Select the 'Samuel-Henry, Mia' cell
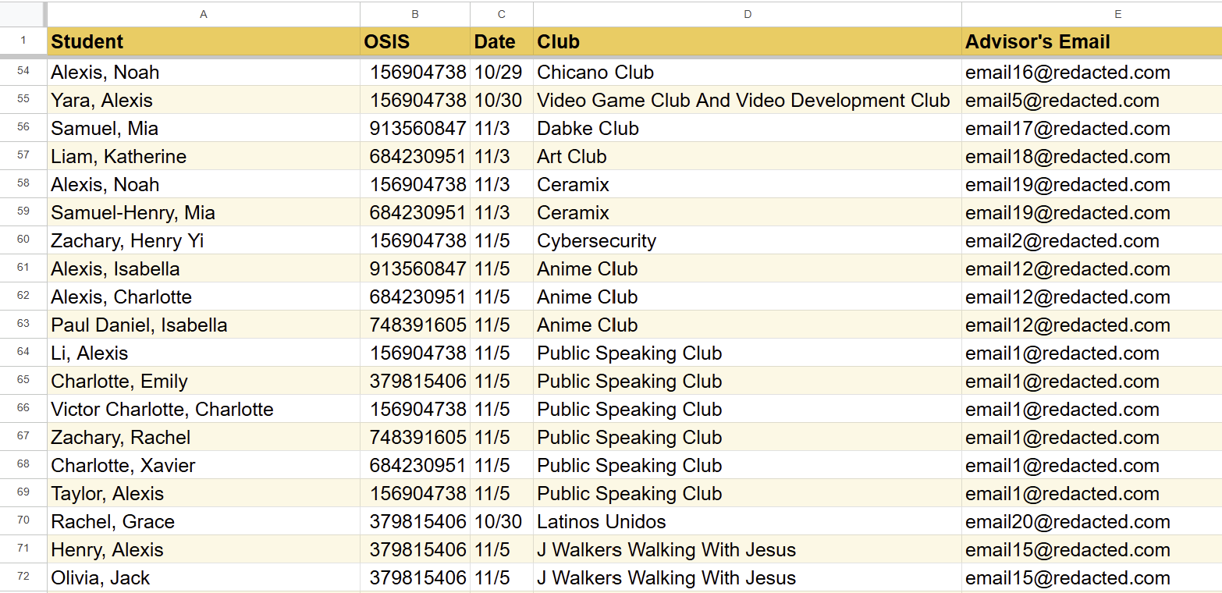This screenshot has width=1222, height=593. coord(204,212)
